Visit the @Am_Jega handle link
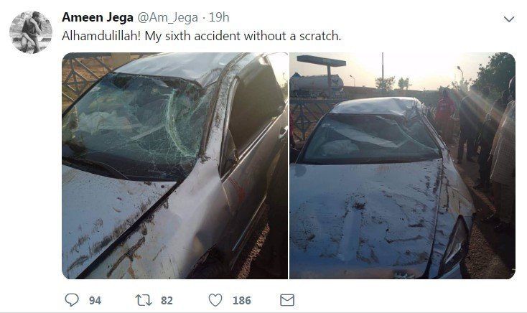This screenshot has height=313, width=527. 167,17
